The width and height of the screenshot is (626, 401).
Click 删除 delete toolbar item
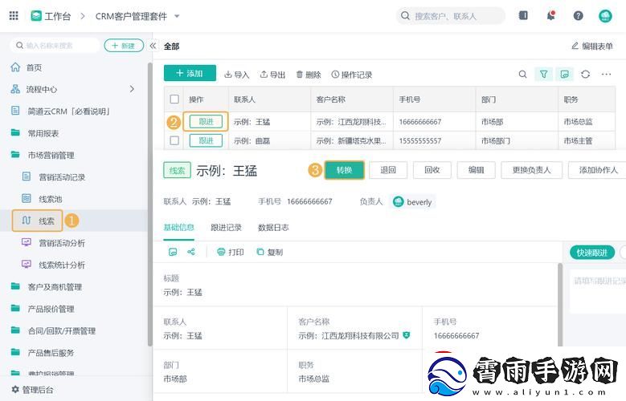[x=309, y=75]
